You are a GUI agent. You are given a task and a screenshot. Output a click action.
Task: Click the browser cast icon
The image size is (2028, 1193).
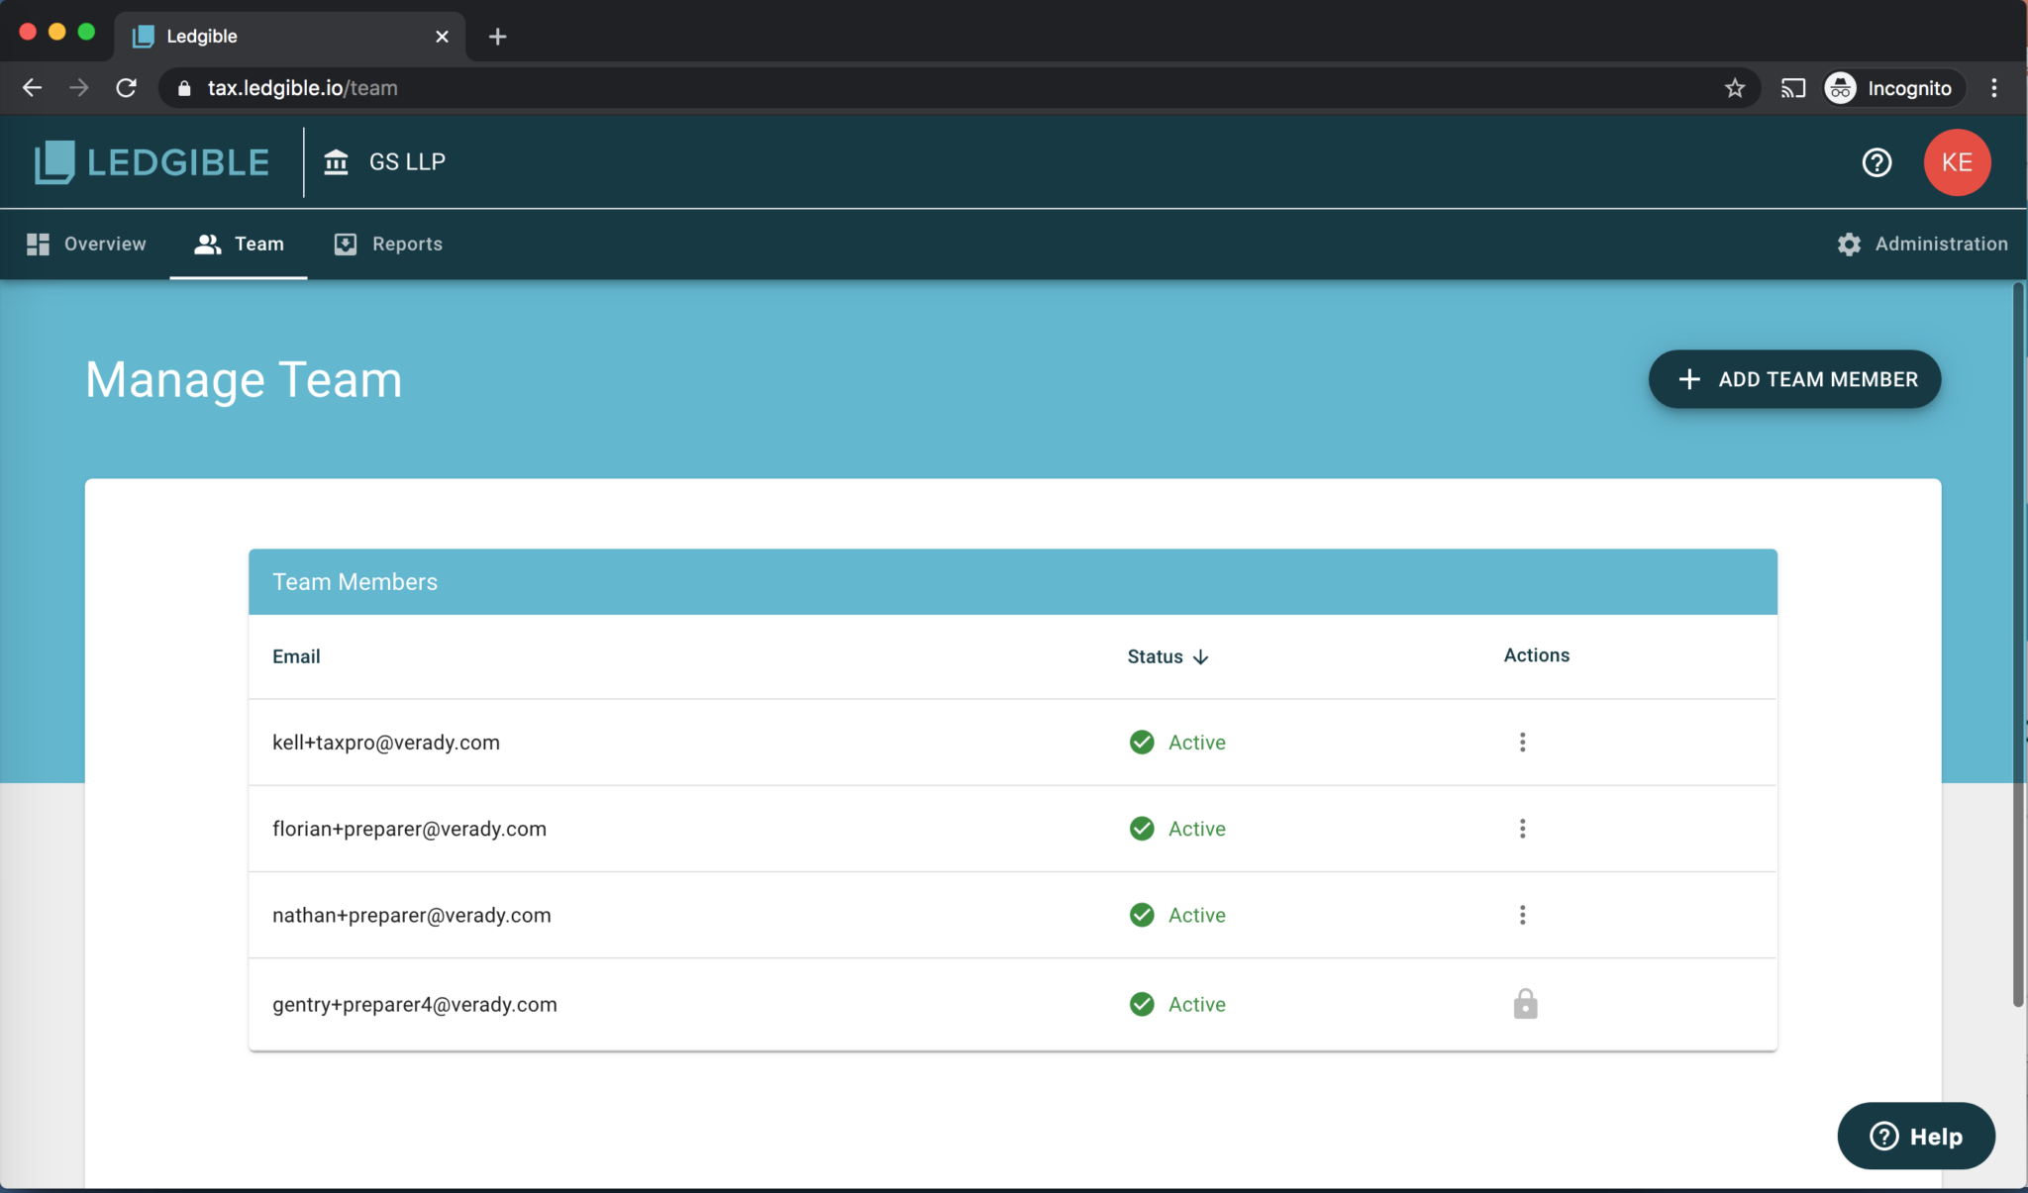pos(1793,88)
